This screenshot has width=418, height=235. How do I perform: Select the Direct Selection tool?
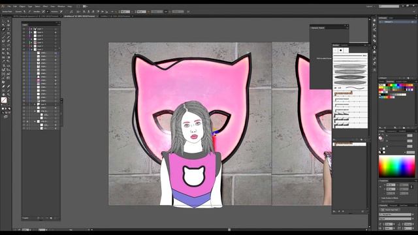8,20
